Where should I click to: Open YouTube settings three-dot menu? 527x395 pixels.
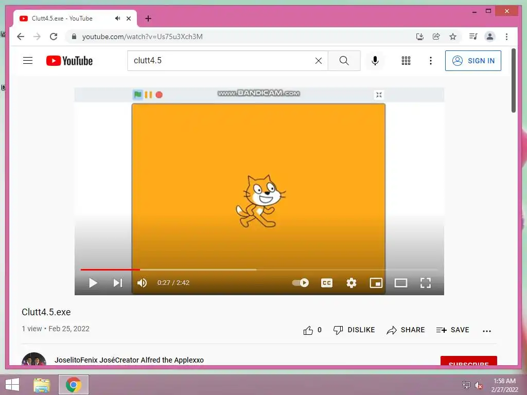click(431, 61)
